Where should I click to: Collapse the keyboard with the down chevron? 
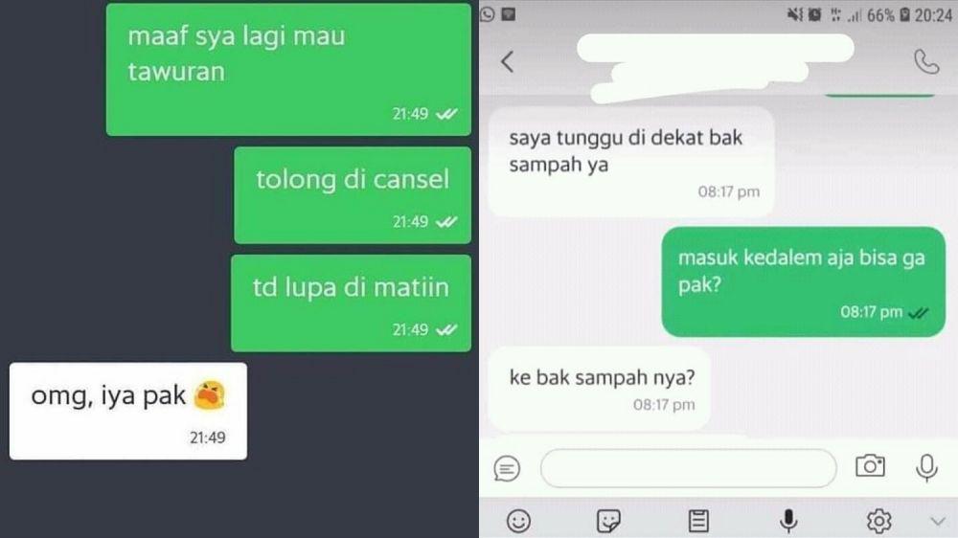(938, 521)
